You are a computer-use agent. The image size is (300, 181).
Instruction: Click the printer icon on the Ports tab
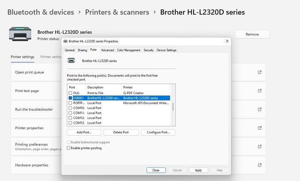pyautogui.click(x=72, y=61)
